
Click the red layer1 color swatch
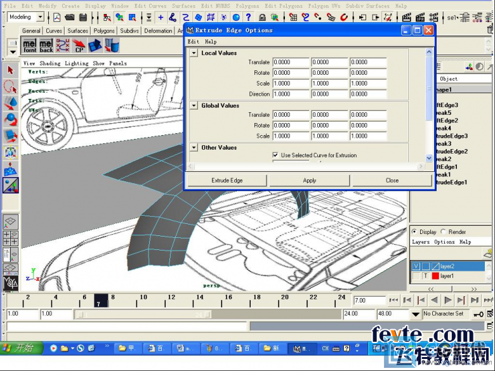tap(435, 276)
